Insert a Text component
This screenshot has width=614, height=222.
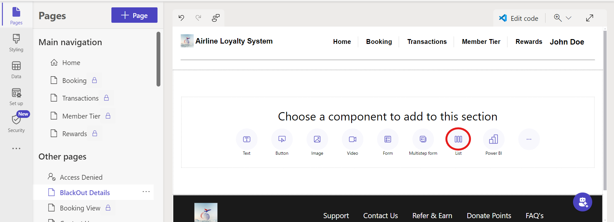click(x=246, y=139)
